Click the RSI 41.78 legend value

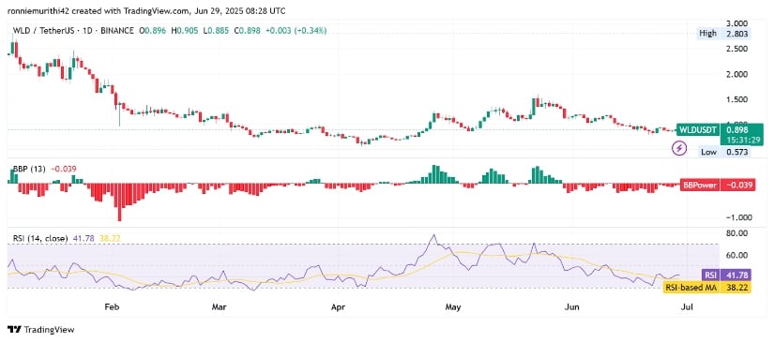[83, 238]
